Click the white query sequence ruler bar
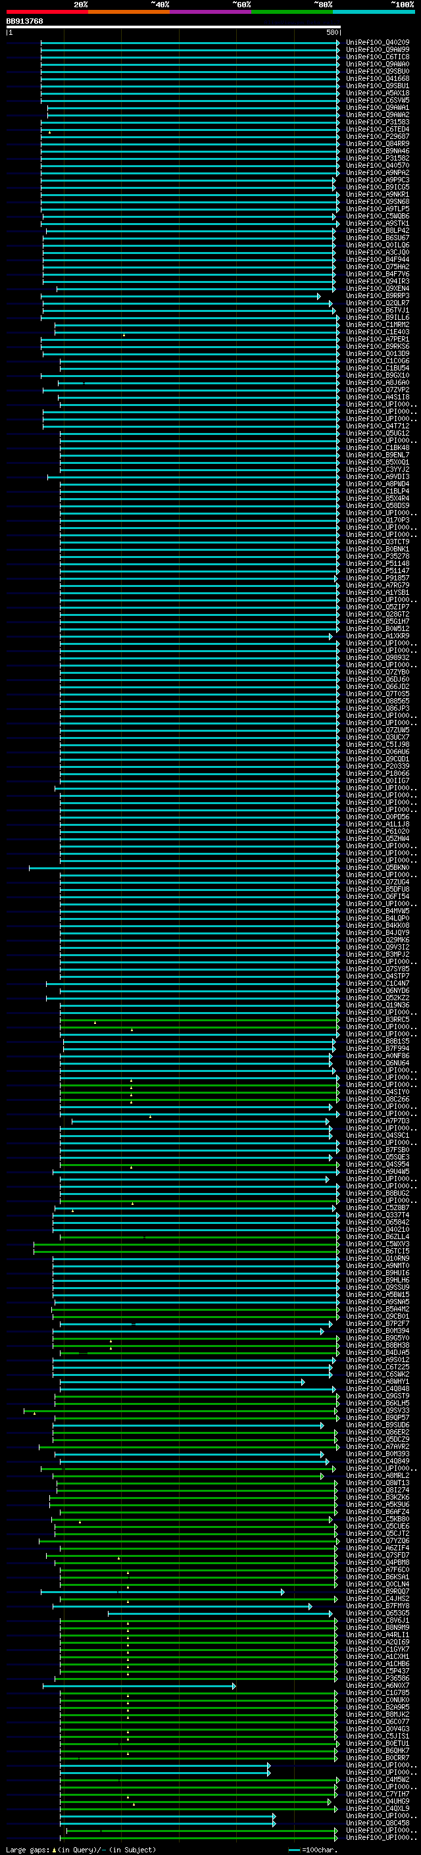This screenshot has width=421, height=1855. (174, 28)
